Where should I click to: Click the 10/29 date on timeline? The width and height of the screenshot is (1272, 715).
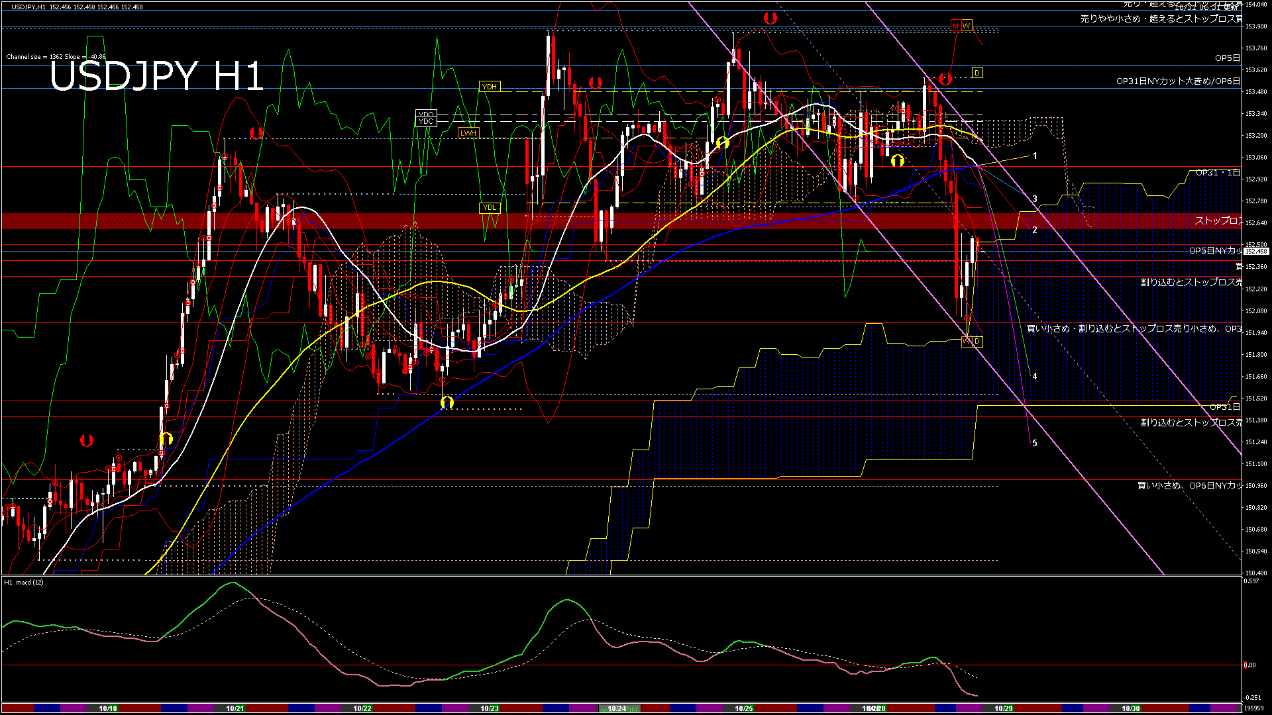[1004, 708]
